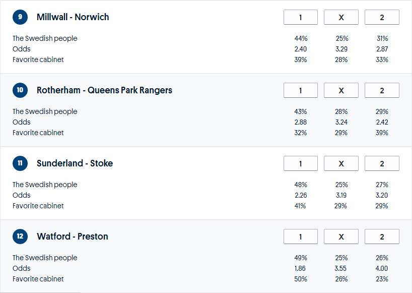Choose 2 for Sunderland - Stoke
This screenshot has height=293, width=412.
382,163
